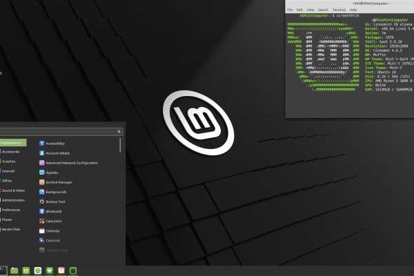
Task: Click the green shield icon in taskbar
Action: pos(49,270)
